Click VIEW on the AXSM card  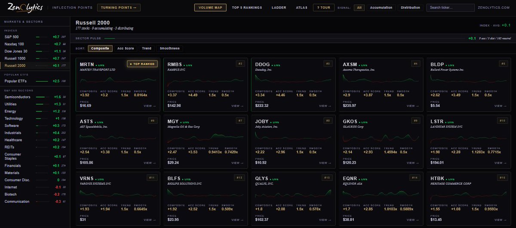(x=413, y=106)
